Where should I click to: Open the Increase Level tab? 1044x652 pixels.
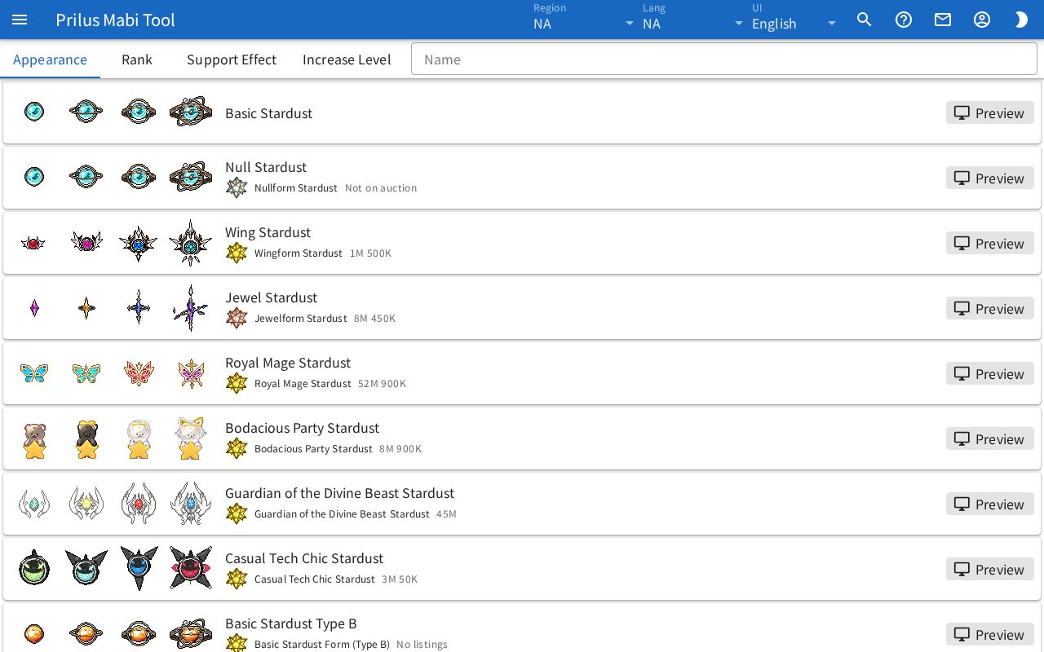coord(347,59)
